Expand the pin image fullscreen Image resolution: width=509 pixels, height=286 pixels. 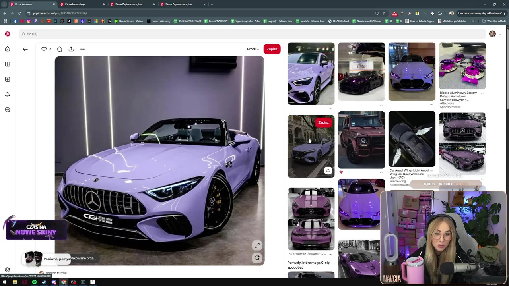257,245
